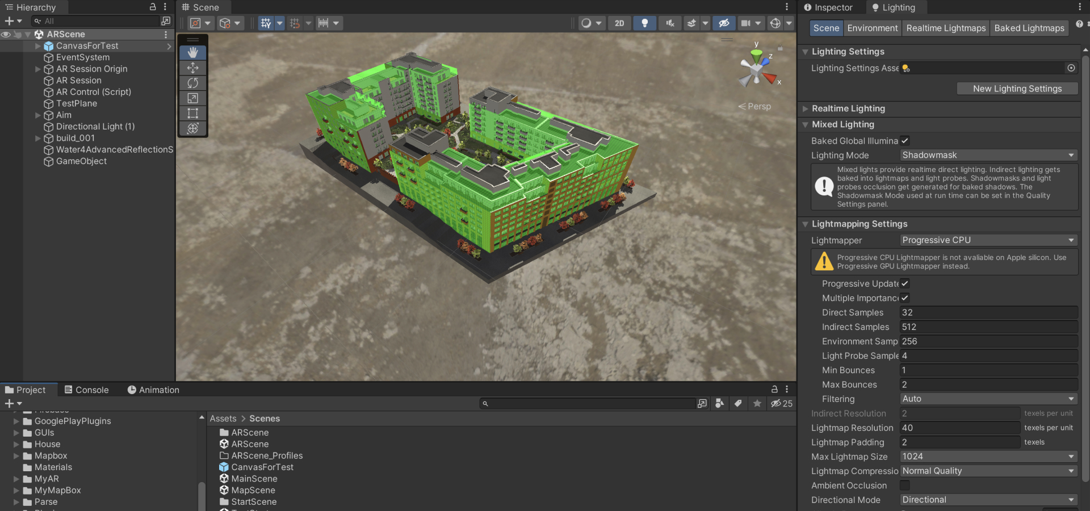Select the Rotate tool in Scene view
Screen dimensions: 1090x511
(x=193, y=83)
